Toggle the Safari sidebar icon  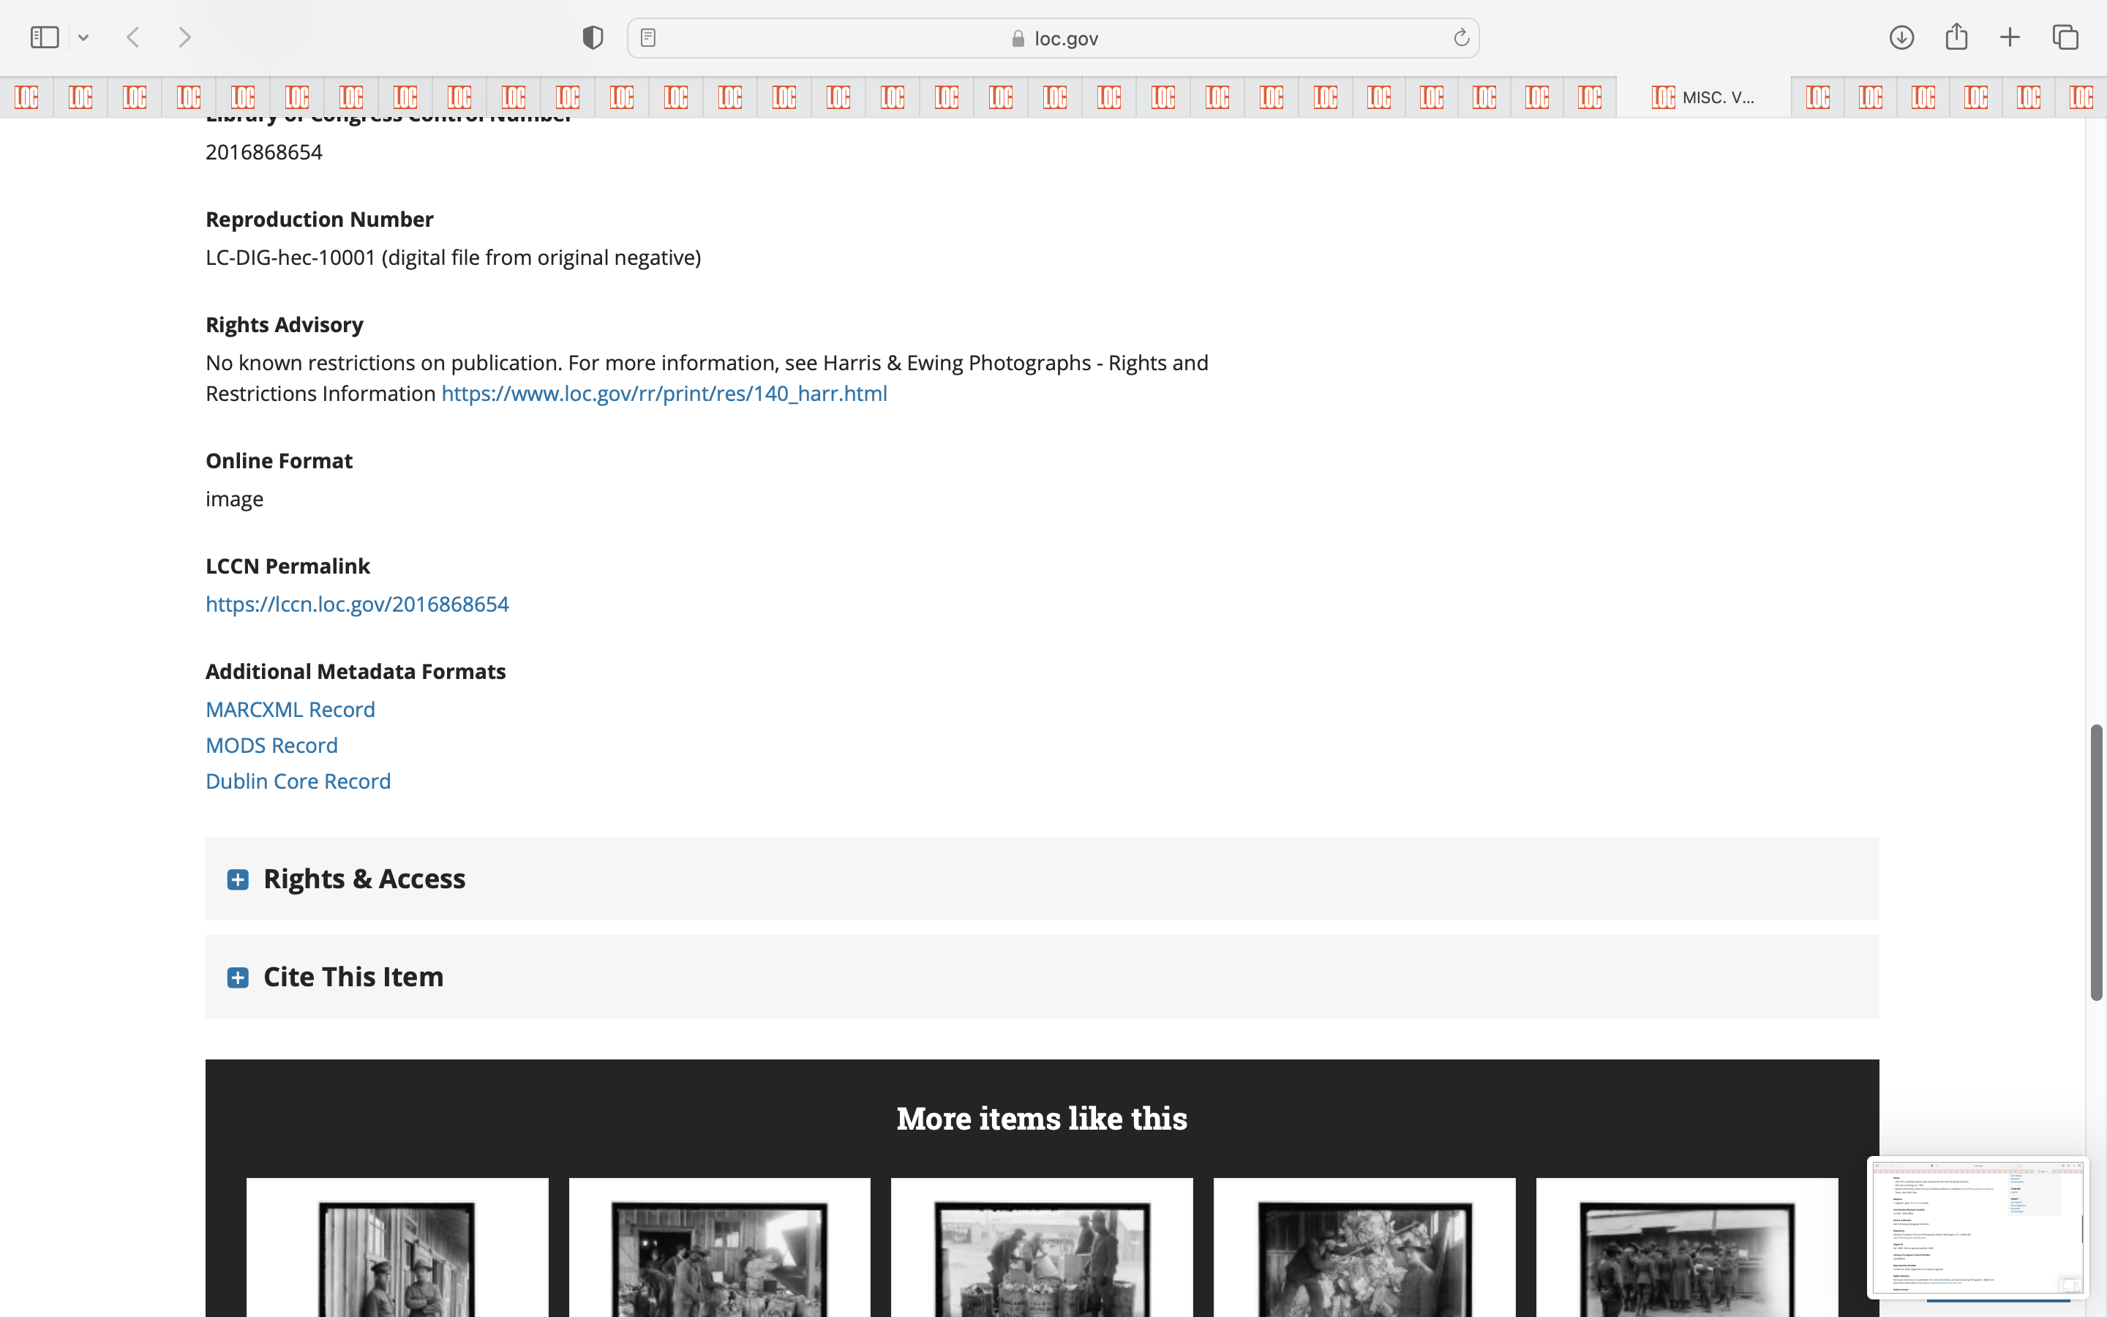(x=44, y=37)
